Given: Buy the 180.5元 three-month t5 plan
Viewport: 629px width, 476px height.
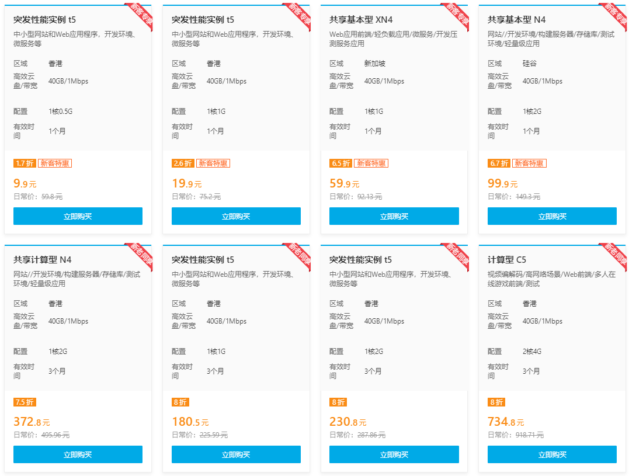Looking at the screenshot, I should (x=236, y=454).
